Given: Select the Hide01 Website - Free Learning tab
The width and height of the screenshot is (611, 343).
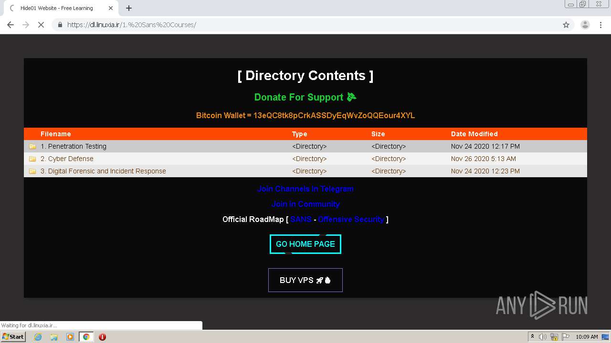Looking at the screenshot, I should tap(60, 8).
